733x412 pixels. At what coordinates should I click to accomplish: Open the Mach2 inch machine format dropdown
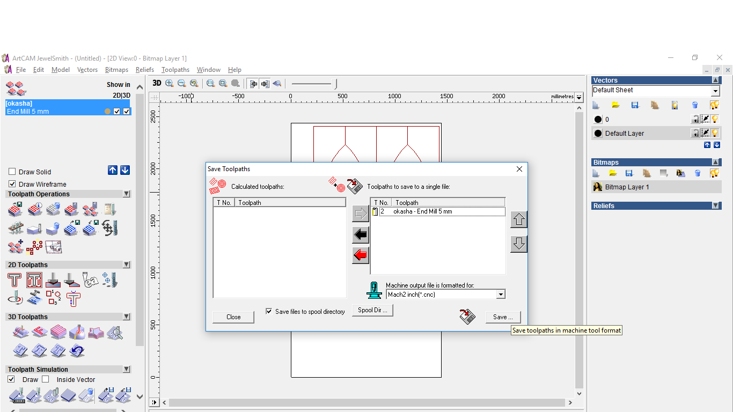[x=501, y=295]
